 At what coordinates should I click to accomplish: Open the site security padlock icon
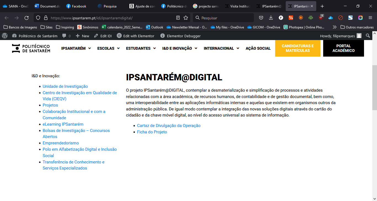(46, 18)
